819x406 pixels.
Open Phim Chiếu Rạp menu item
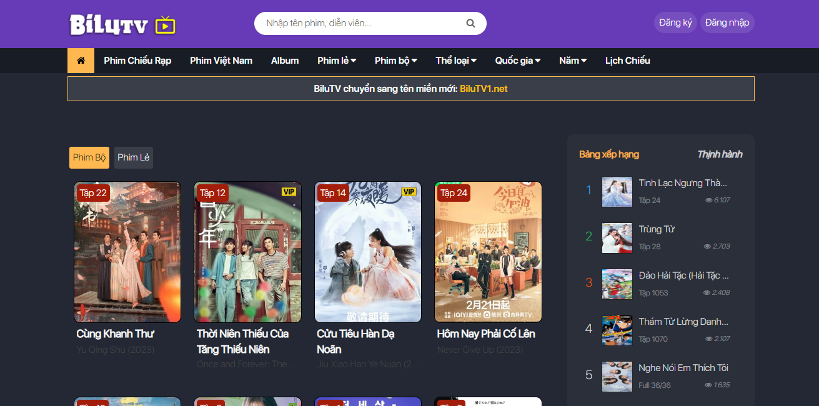click(137, 61)
